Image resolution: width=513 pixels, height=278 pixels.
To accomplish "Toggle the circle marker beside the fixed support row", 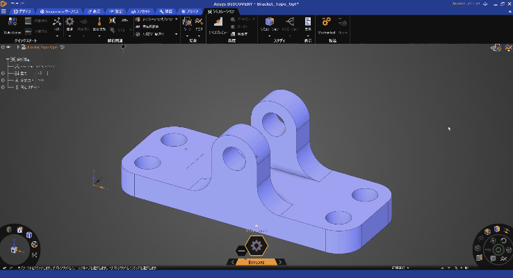I will point(3,88).
